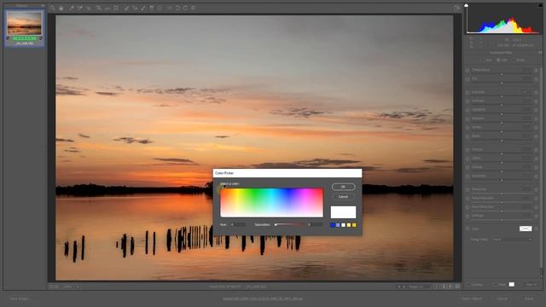Click the Open Object button

pyautogui.click(x=472, y=298)
